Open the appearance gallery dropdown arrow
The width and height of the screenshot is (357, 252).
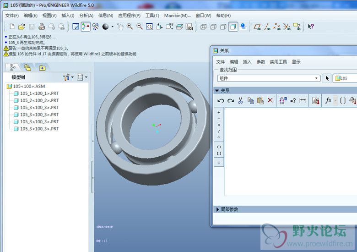113,27
